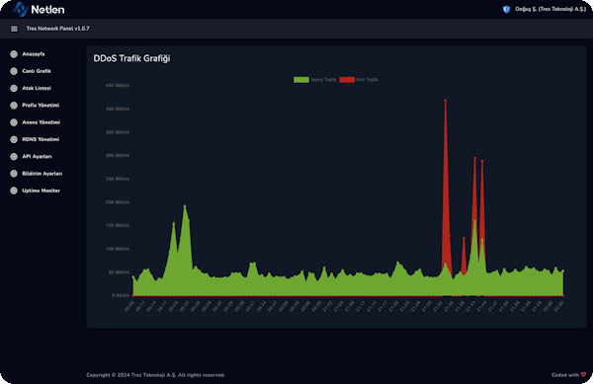Click the 400 Mbit/s axis label
The width and height of the screenshot is (593, 384).
pyautogui.click(x=118, y=109)
